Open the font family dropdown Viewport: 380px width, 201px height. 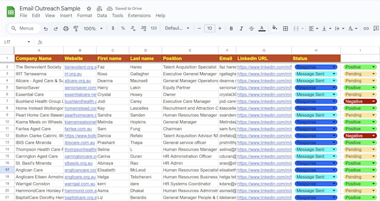click(x=177, y=28)
